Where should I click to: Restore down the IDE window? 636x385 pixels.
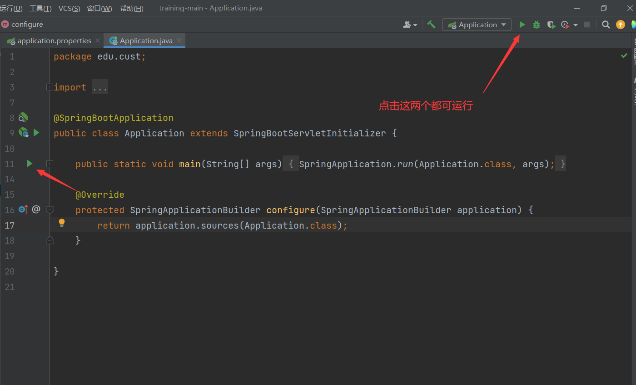604,8
